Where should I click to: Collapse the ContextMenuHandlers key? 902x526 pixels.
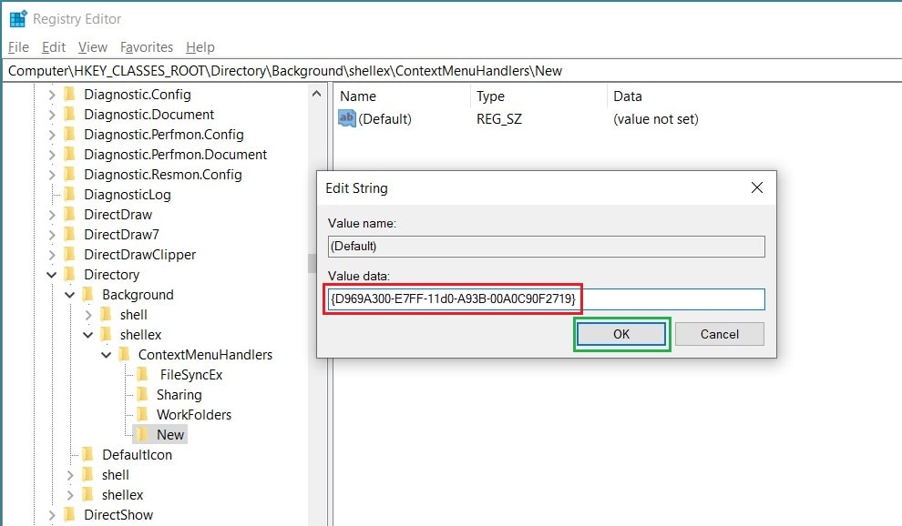coord(106,355)
